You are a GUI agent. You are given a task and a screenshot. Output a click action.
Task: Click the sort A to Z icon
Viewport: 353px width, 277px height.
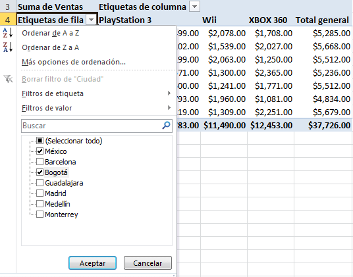tap(8, 33)
